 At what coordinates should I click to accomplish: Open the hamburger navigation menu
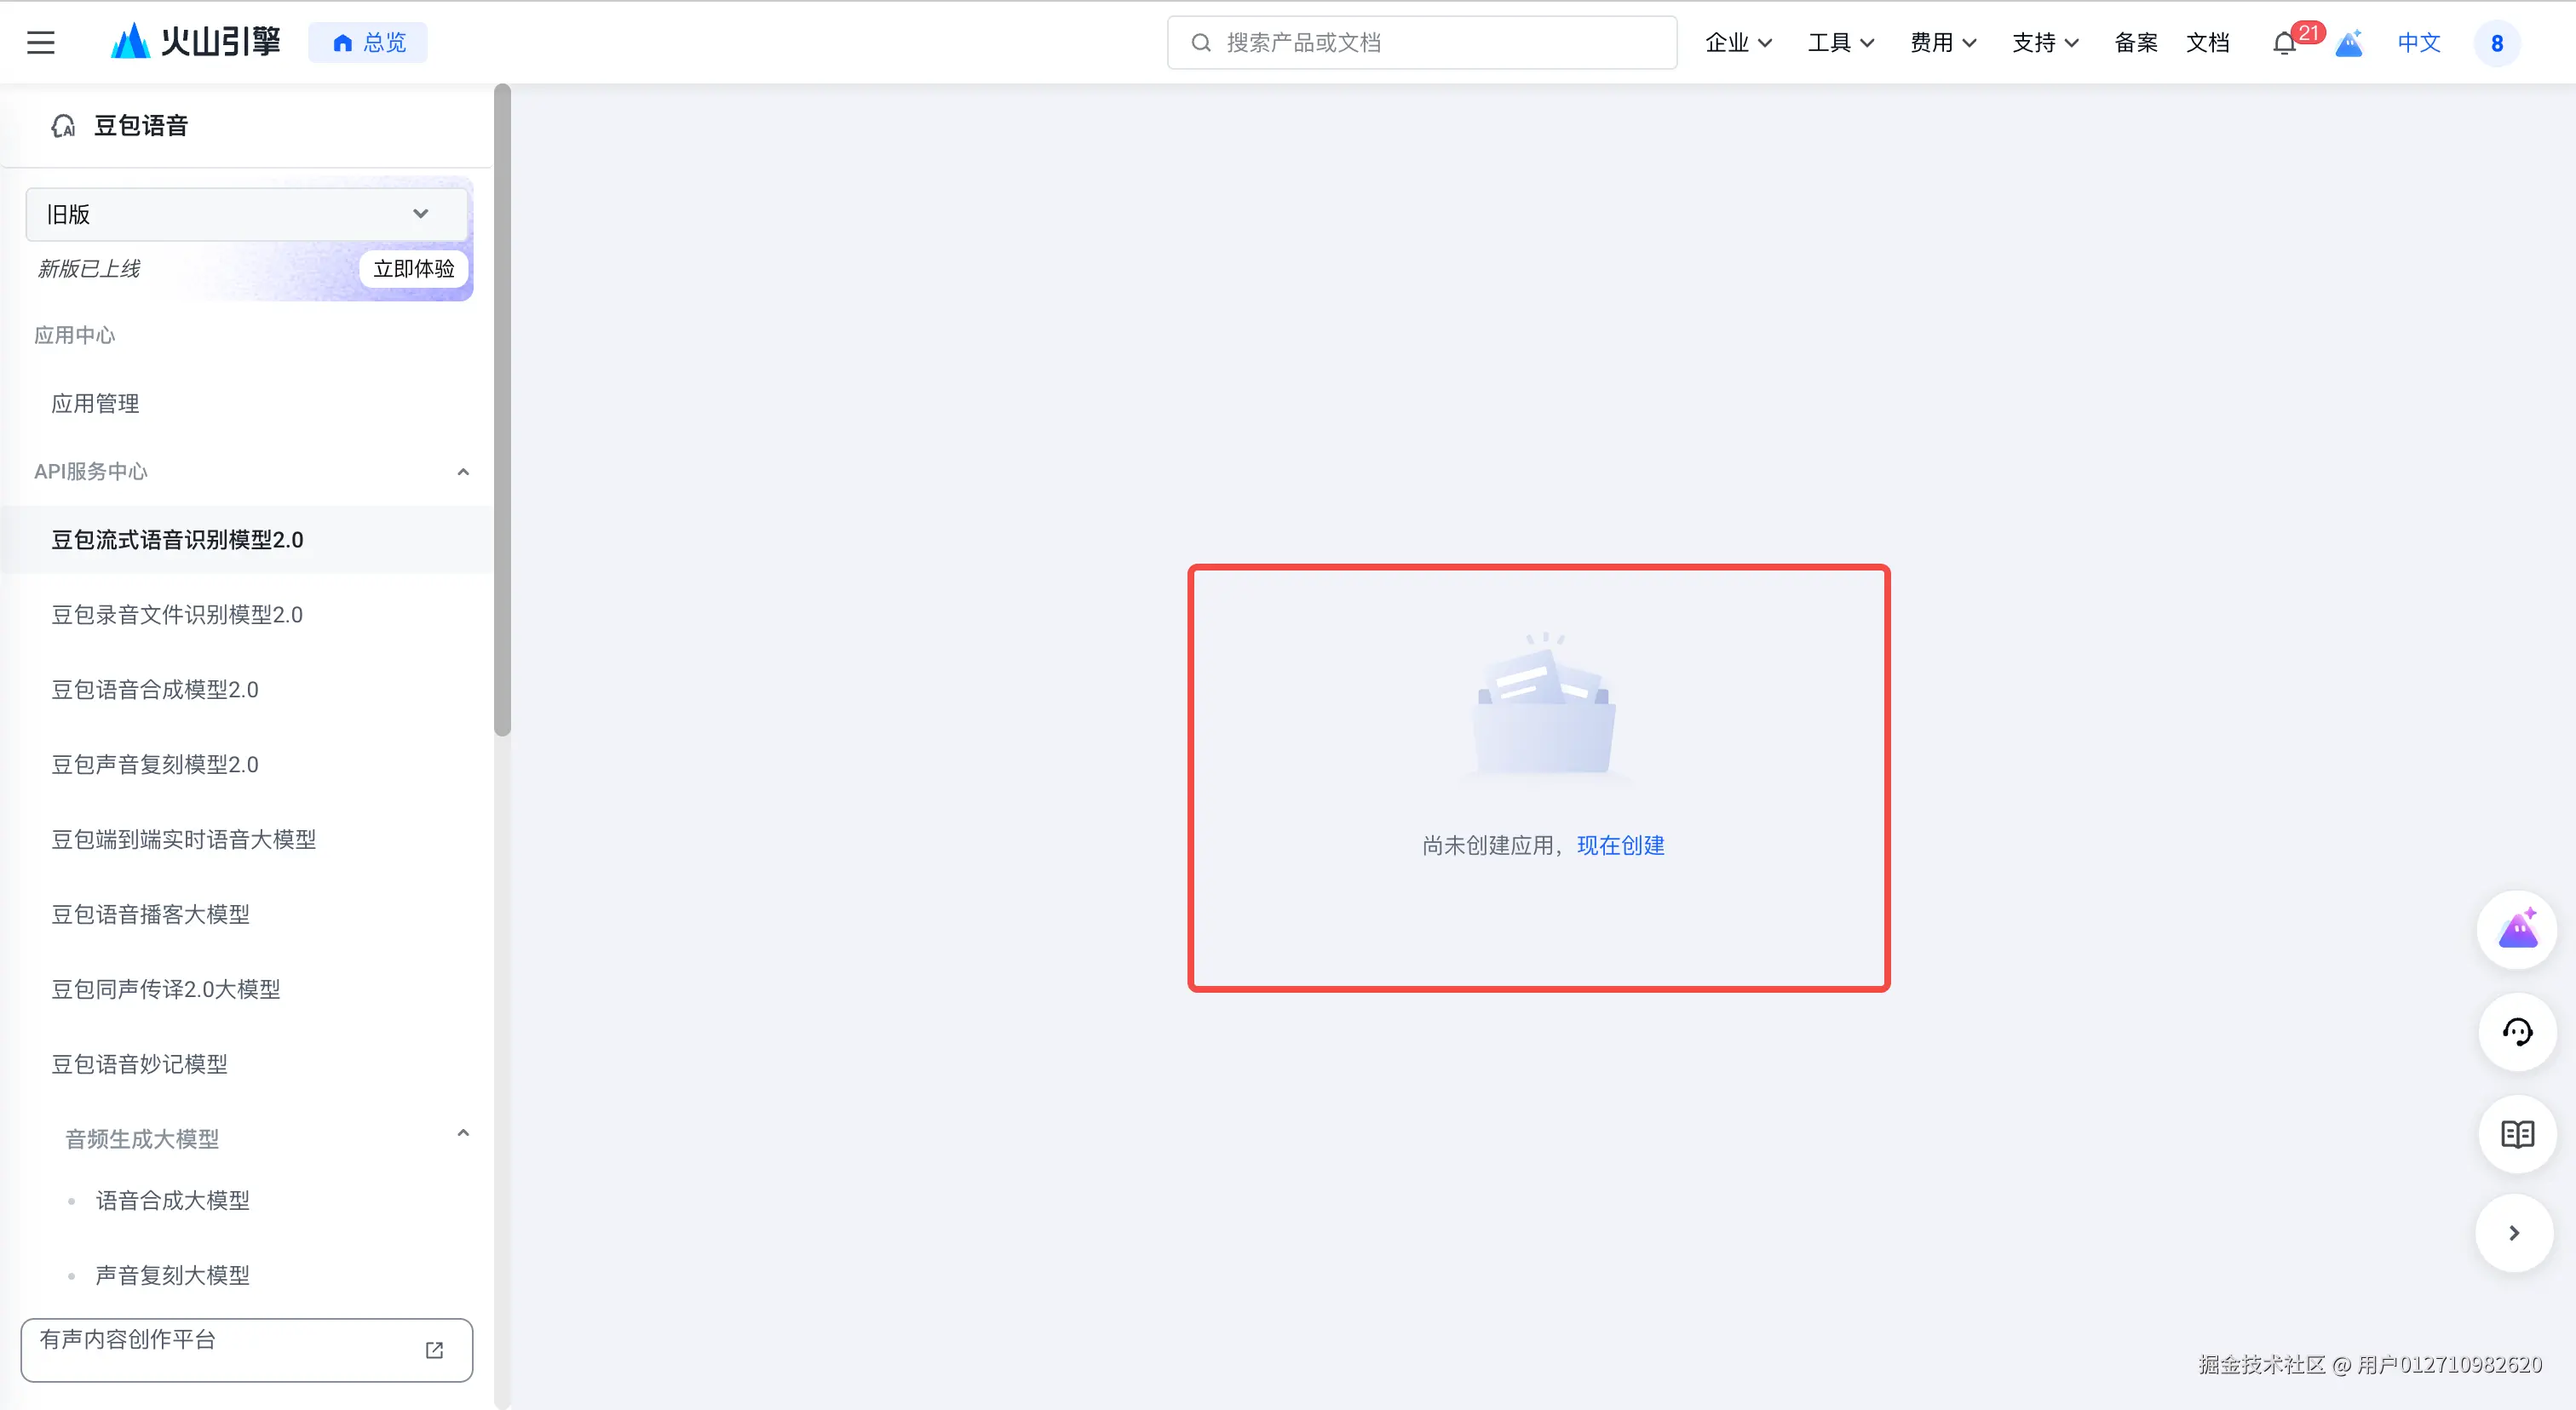41,43
